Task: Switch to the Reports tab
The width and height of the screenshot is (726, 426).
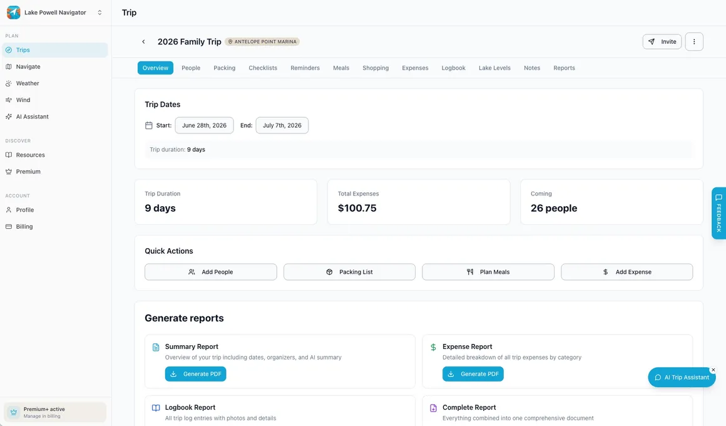Action: (x=564, y=68)
